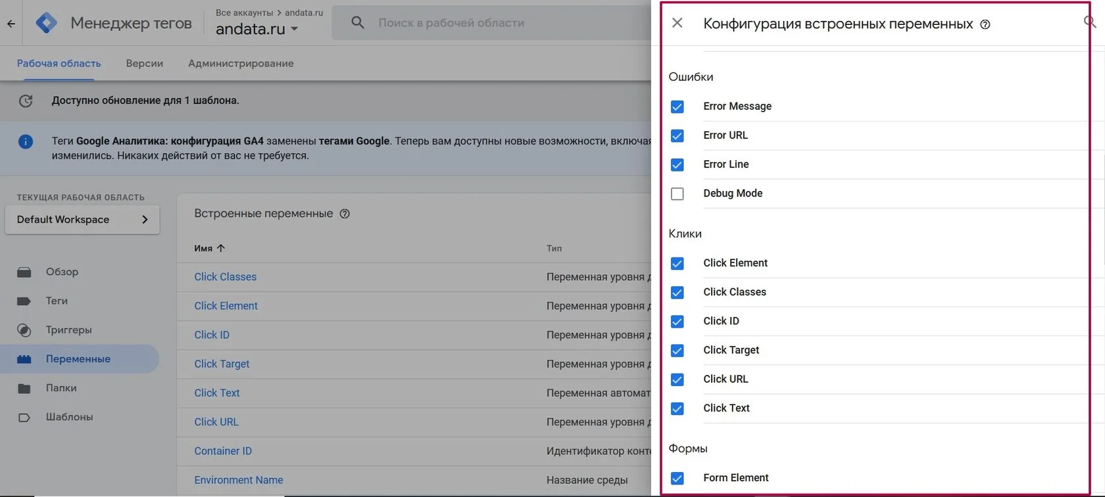Uncheck the Error Message checkbox
Image resolution: width=1105 pixels, height=497 pixels.
click(x=677, y=106)
